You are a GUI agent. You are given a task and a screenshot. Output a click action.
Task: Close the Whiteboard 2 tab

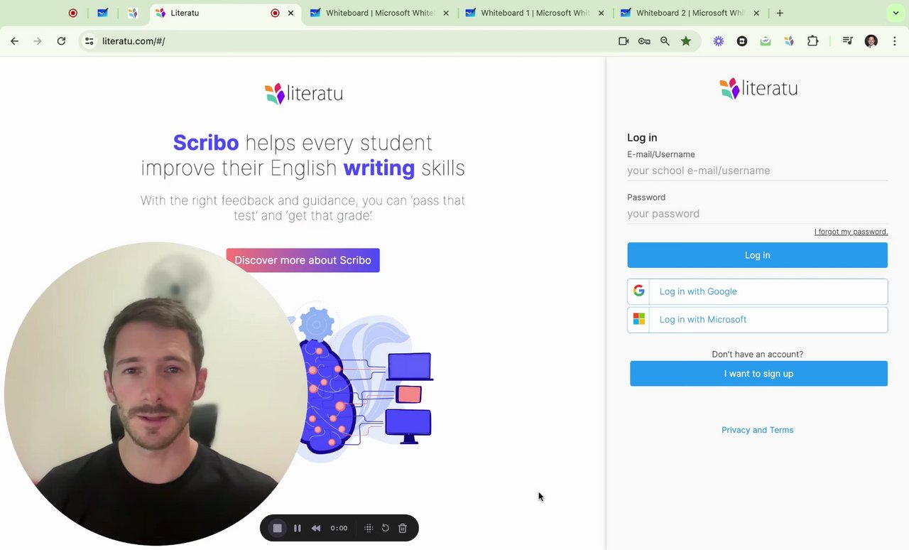[756, 13]
